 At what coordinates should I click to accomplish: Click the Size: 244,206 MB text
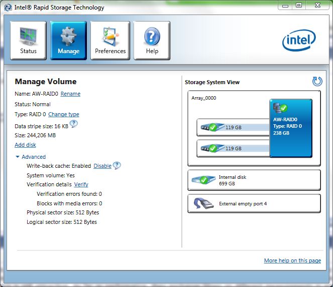(35, 135)
